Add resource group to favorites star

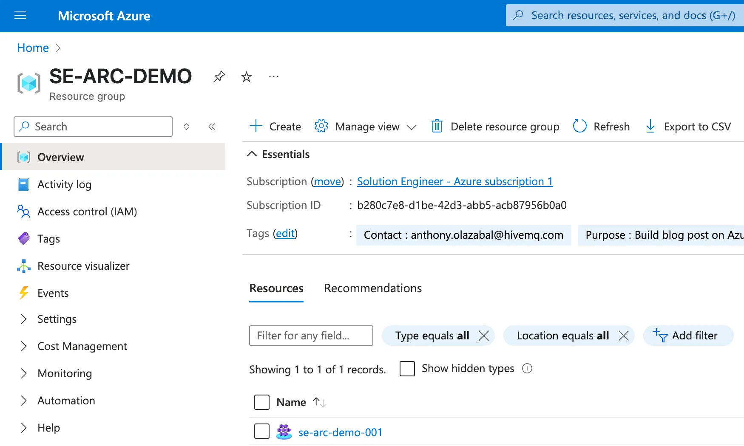[x=247, y=77]
